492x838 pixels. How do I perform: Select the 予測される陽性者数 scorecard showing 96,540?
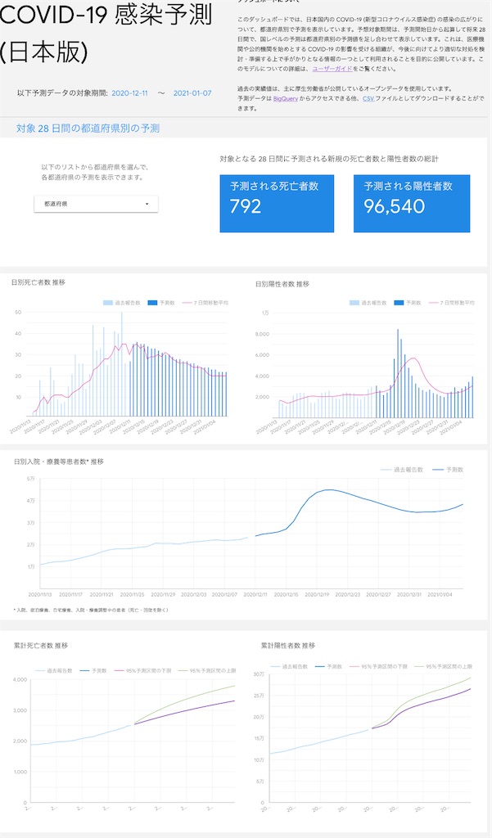click(412, 204)
